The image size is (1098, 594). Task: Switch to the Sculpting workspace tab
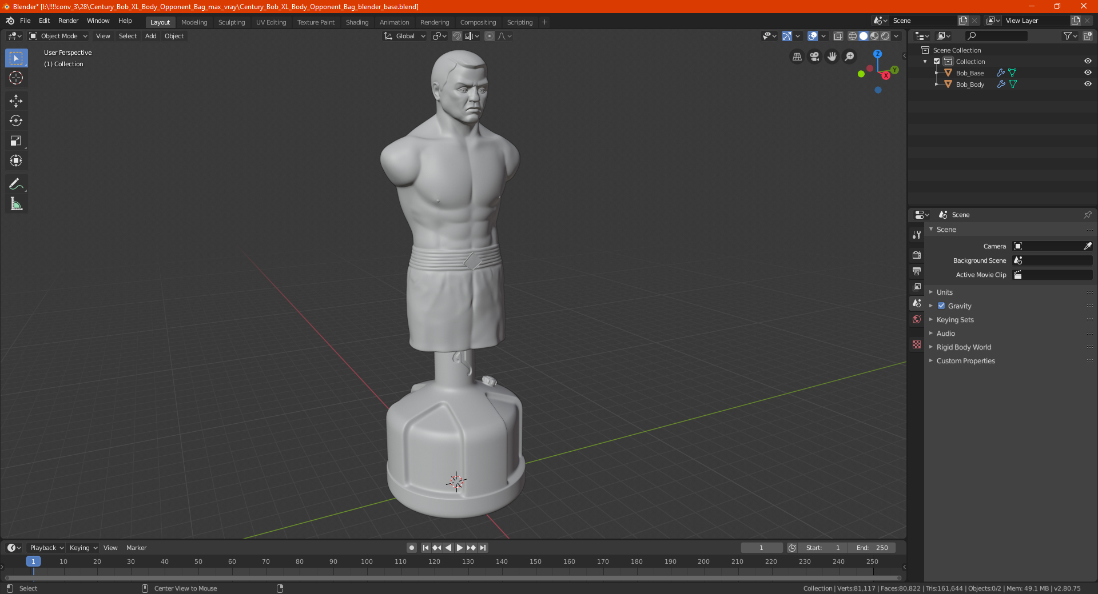point(232,22)
